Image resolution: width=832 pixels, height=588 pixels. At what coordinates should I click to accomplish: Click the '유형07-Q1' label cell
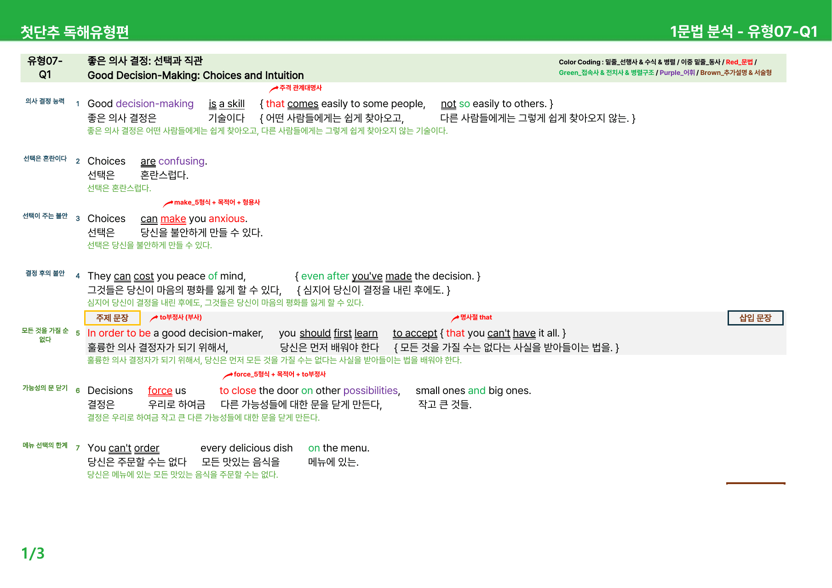pos(45,68)
